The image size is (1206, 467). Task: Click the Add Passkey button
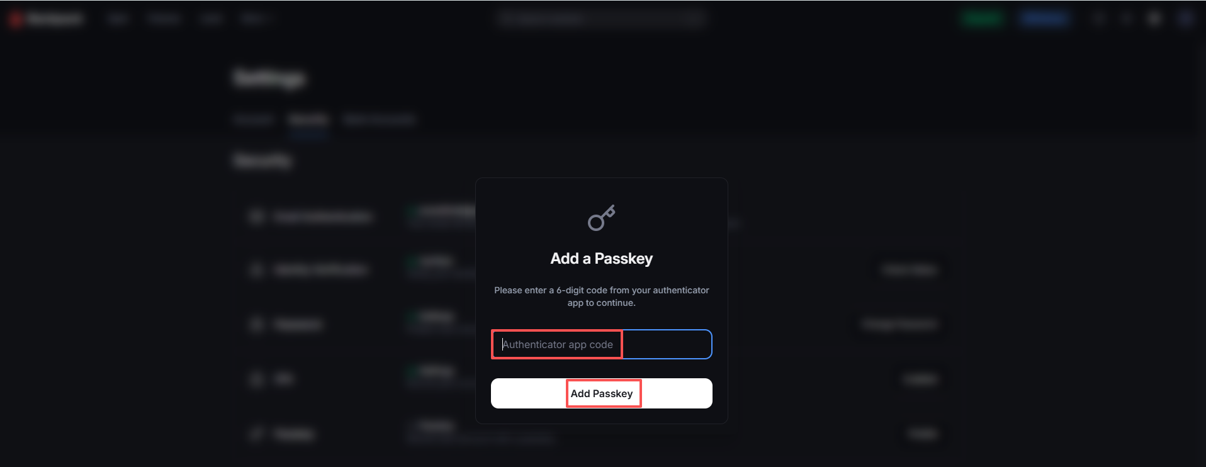click(601, 393)
